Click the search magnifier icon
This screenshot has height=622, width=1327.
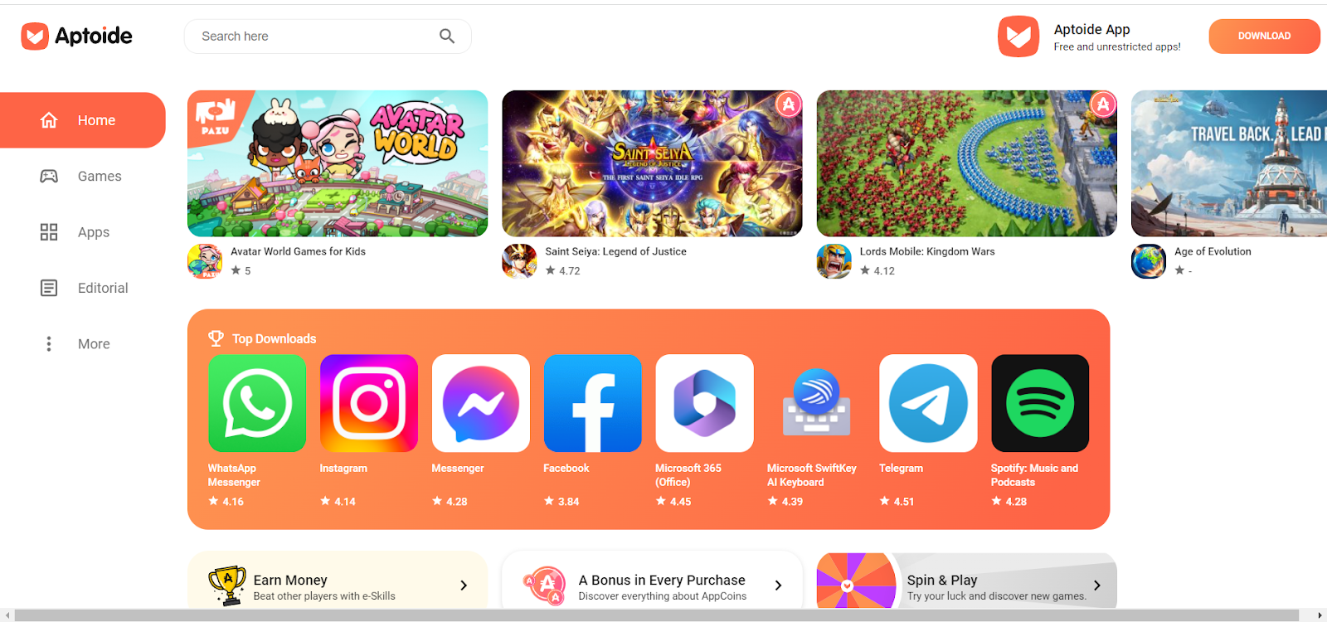[447, 36]
